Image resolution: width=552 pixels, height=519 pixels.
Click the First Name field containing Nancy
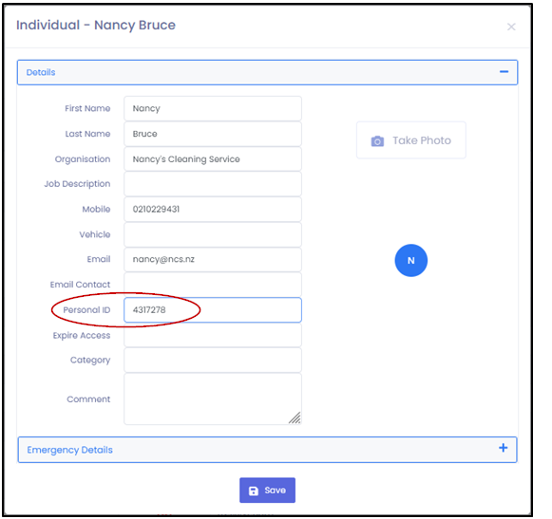click(x=213, y=108)
